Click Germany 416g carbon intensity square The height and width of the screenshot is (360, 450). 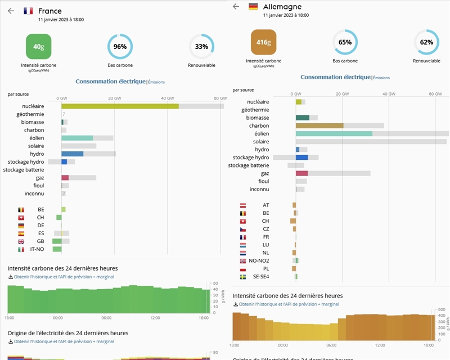pyautogui.click(x=263, y=42)
